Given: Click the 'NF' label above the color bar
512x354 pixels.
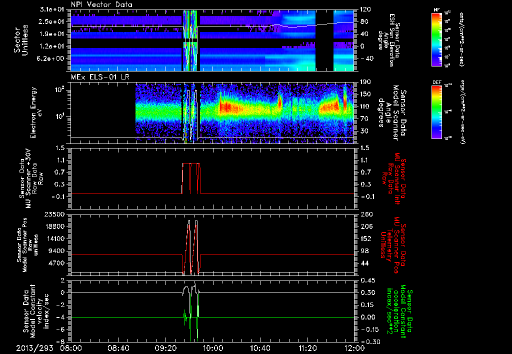Looking at the screenshot, I should pyautogui.click(x=437, y=10).
